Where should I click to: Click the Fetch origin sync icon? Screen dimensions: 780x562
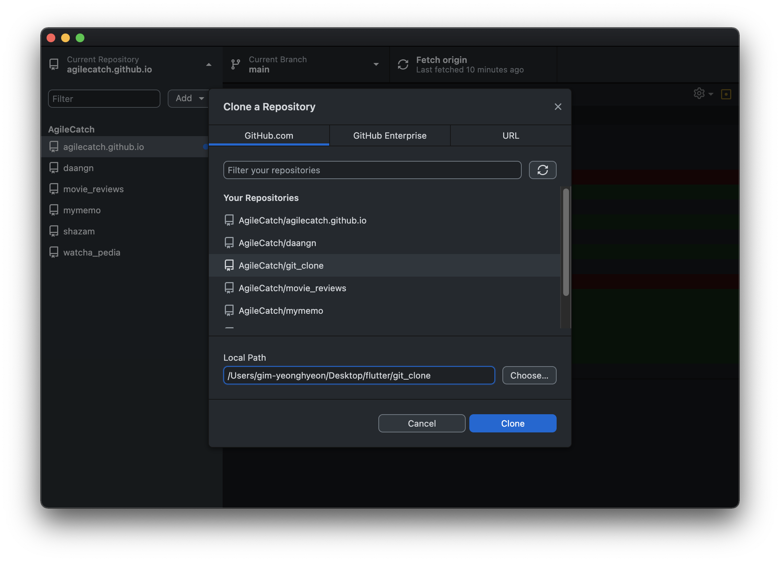click(403, 64)
